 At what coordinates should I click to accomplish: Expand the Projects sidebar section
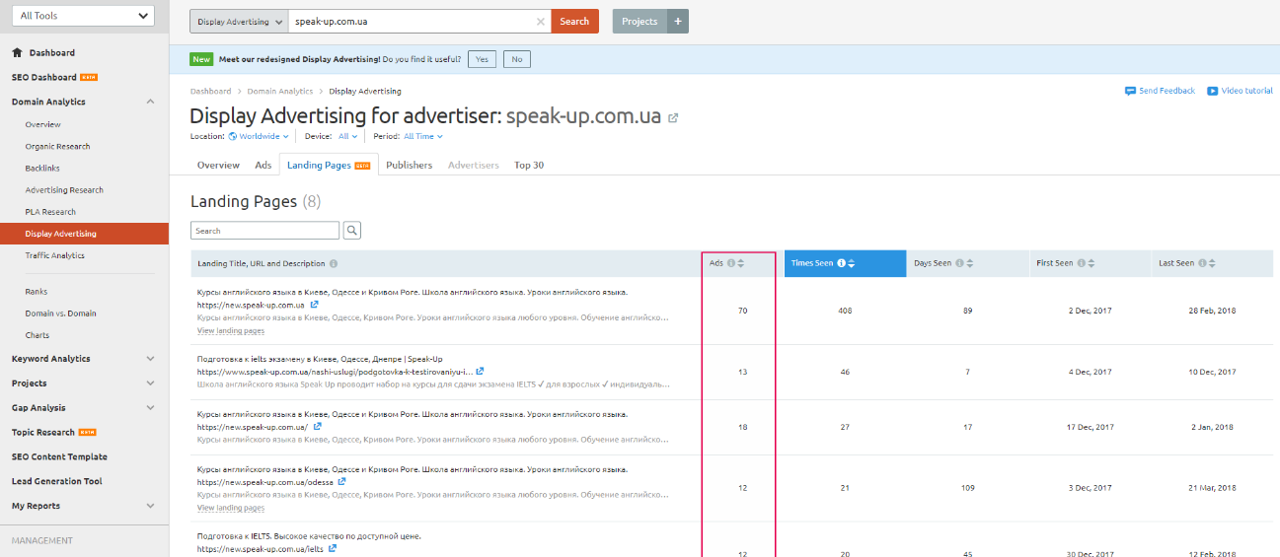[x=150, y=383]
